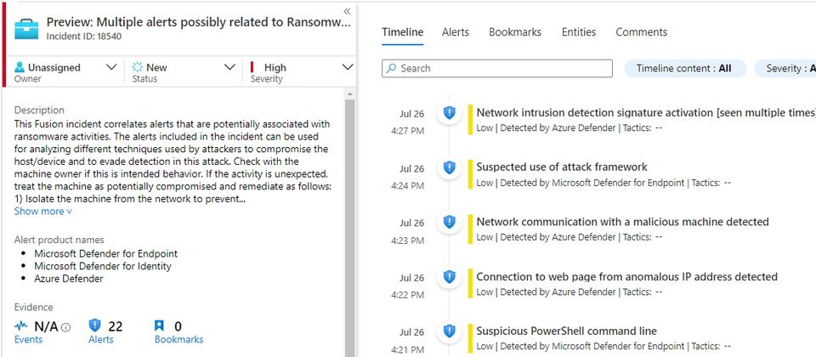The height and width of the screenshot is (357, 816).
Task: Expand description with Show more
Action: tap(42, 212)
